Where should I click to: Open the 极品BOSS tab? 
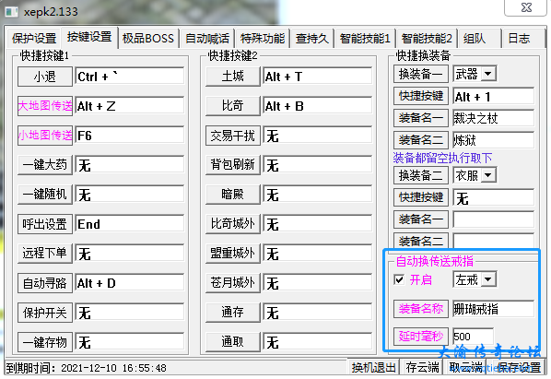148,39
